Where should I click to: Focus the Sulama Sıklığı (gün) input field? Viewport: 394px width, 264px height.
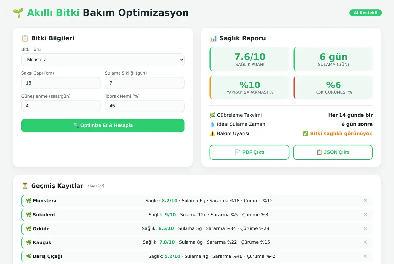click(x=144, y=83)
